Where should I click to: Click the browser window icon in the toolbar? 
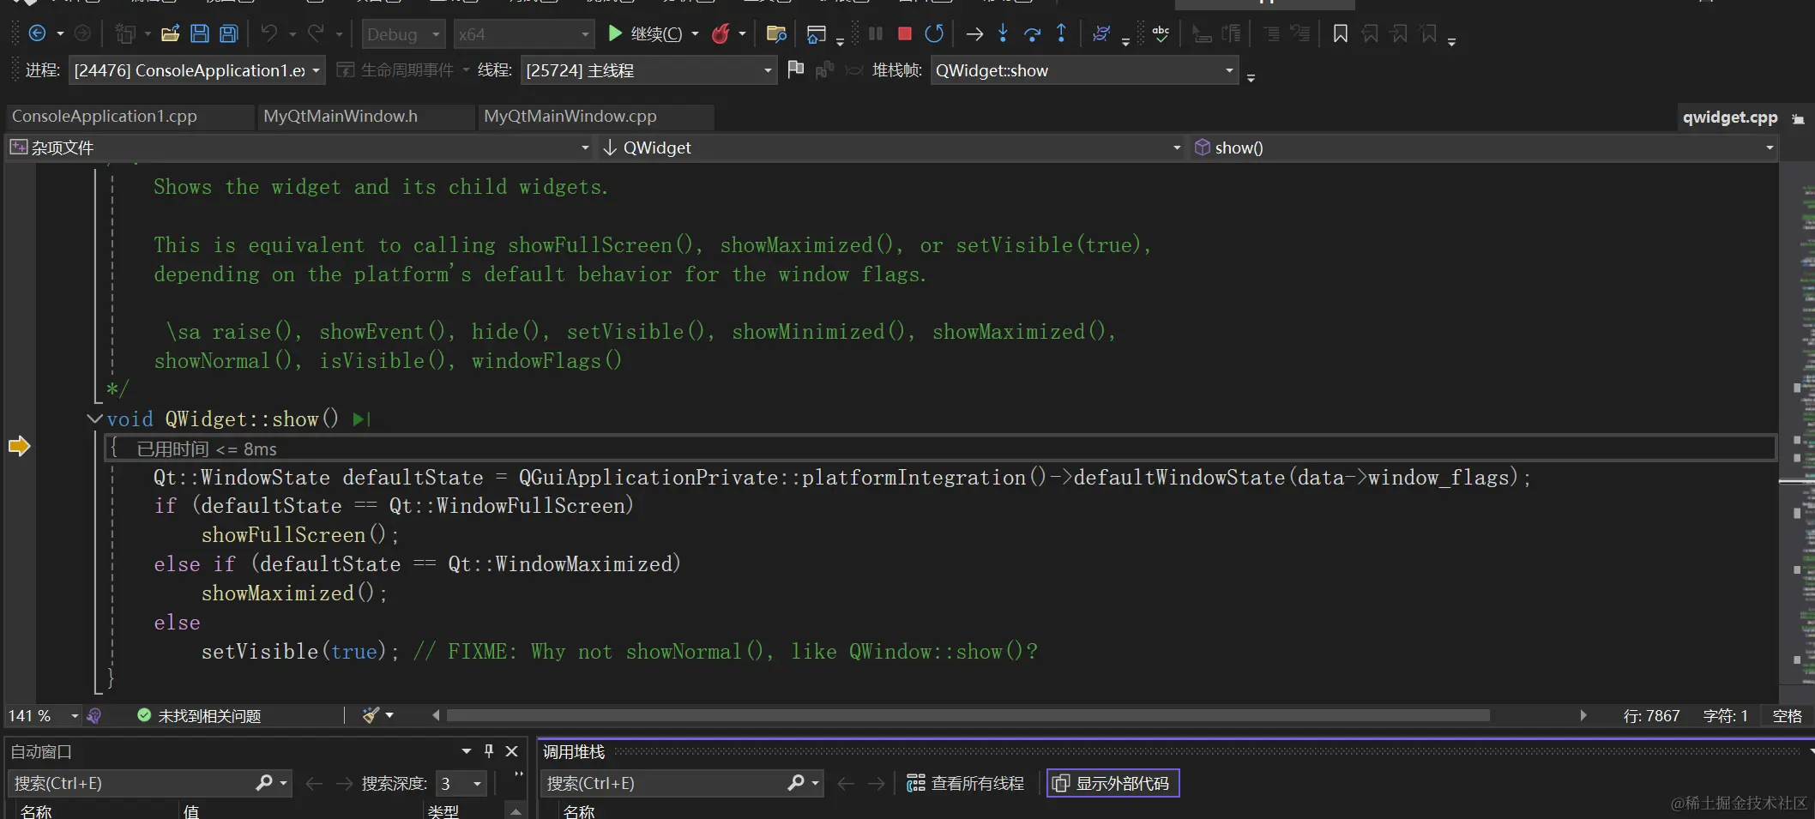click(x=816, y=33)
